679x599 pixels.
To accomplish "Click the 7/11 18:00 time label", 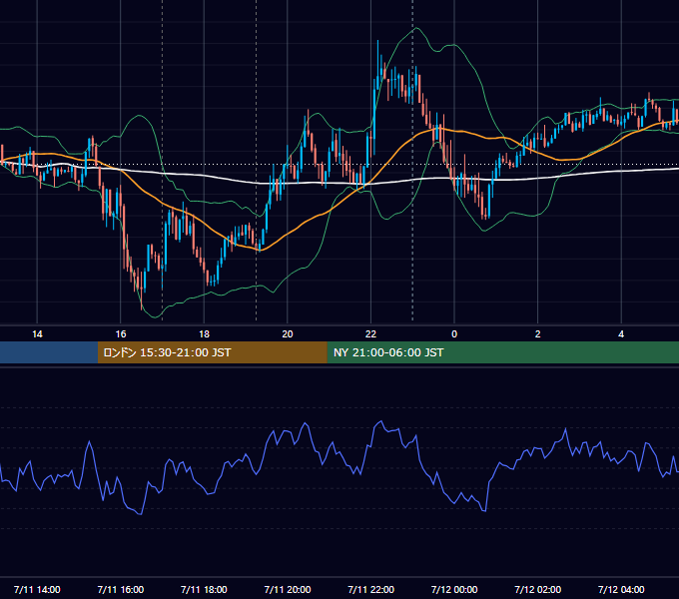I will click(x=204, y=589).
